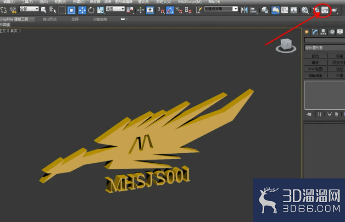
Task: Toggle the Window/Crossing selection mode
Action: click(71, 10)
